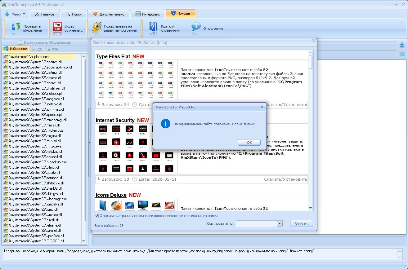Select the flame disc icon in Icons Deluxe
This screenshot has width=408, height=269.
pos(116,205)
